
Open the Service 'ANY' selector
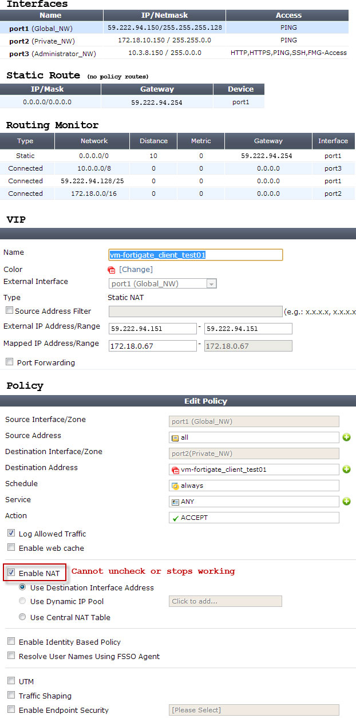[254, 502]
